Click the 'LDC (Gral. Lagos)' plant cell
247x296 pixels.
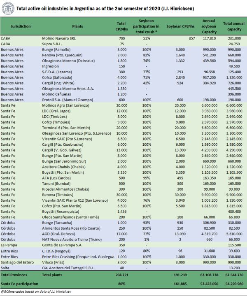coord(56,111)
